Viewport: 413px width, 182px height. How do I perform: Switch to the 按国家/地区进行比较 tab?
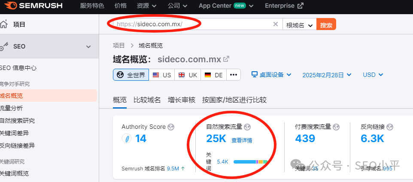click(x=234, y=100)
